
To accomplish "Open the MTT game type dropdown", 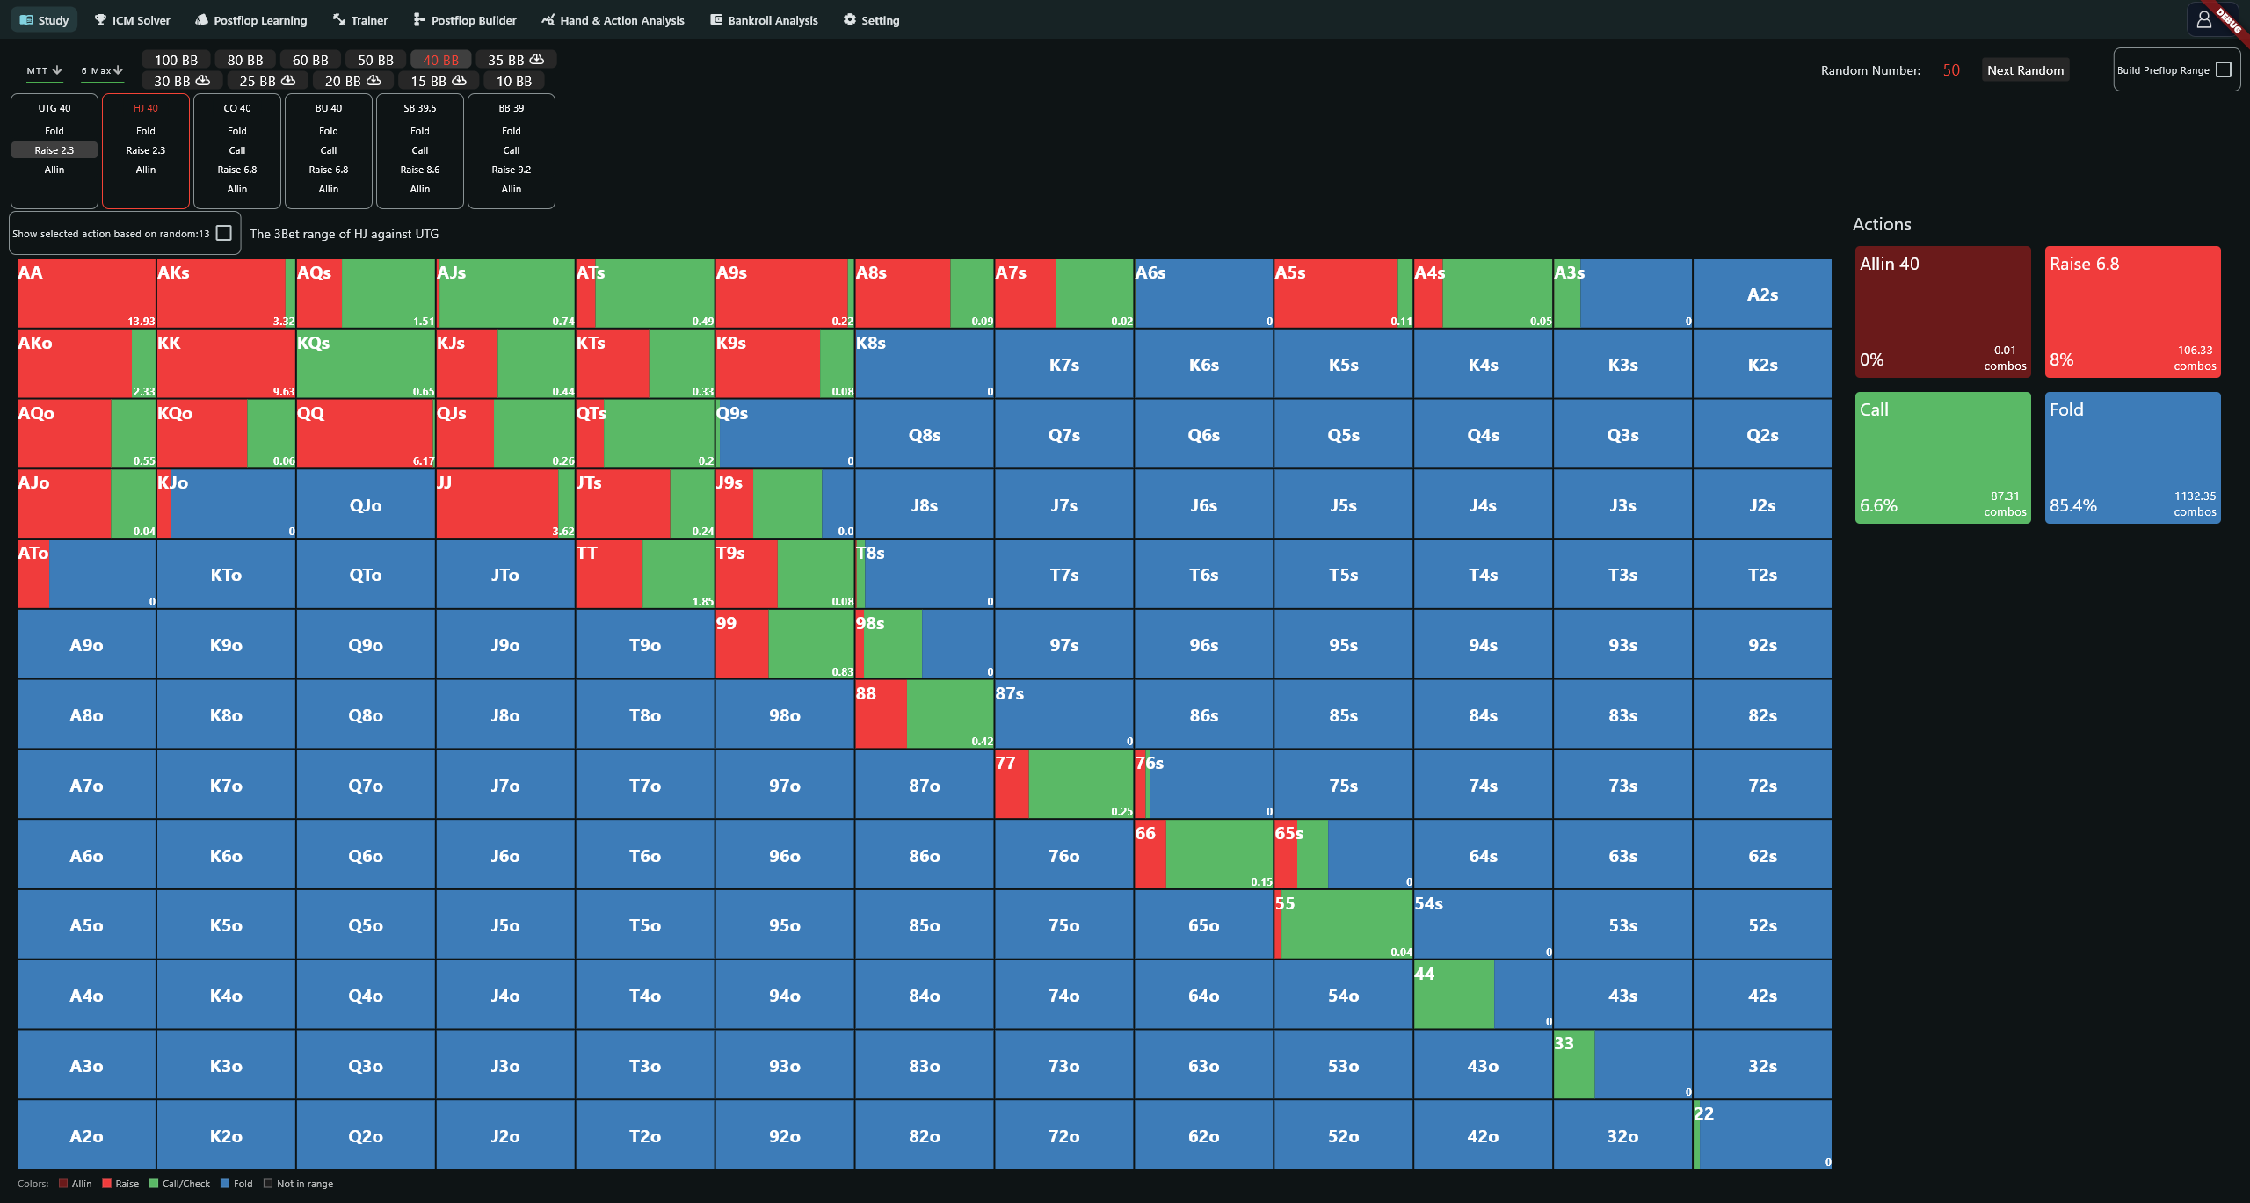I will [44, 70].
